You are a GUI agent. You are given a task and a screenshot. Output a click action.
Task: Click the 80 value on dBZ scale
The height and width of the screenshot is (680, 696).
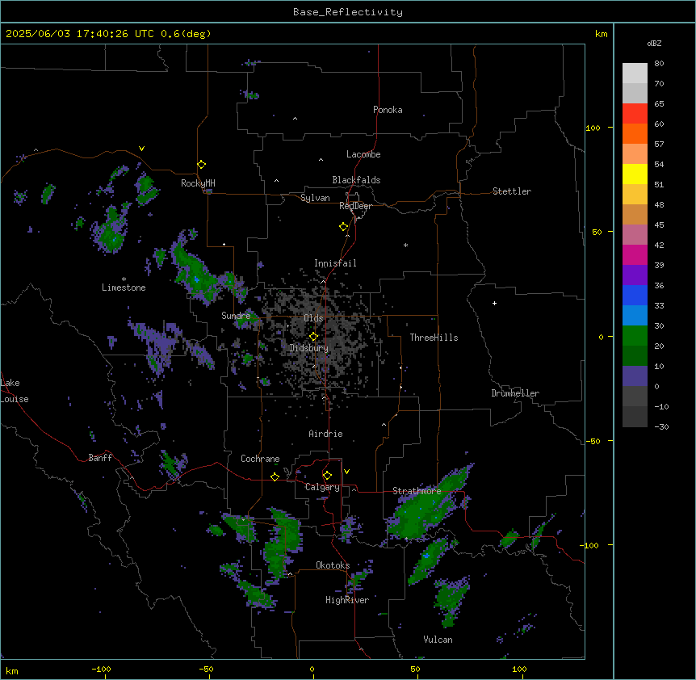(659, 63)
